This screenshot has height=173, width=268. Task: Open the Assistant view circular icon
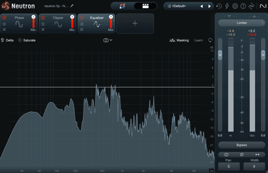click(x=123, y=6)
